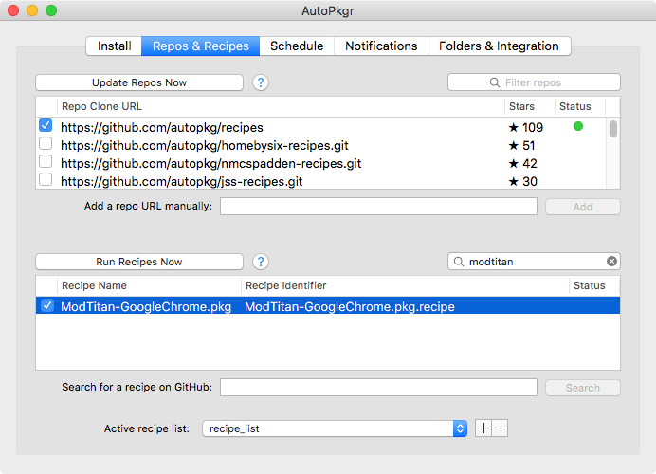Click the help button beside Update Repos Now

261,82
